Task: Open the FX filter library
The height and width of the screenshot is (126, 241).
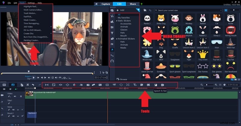Action: pos(112,44)
